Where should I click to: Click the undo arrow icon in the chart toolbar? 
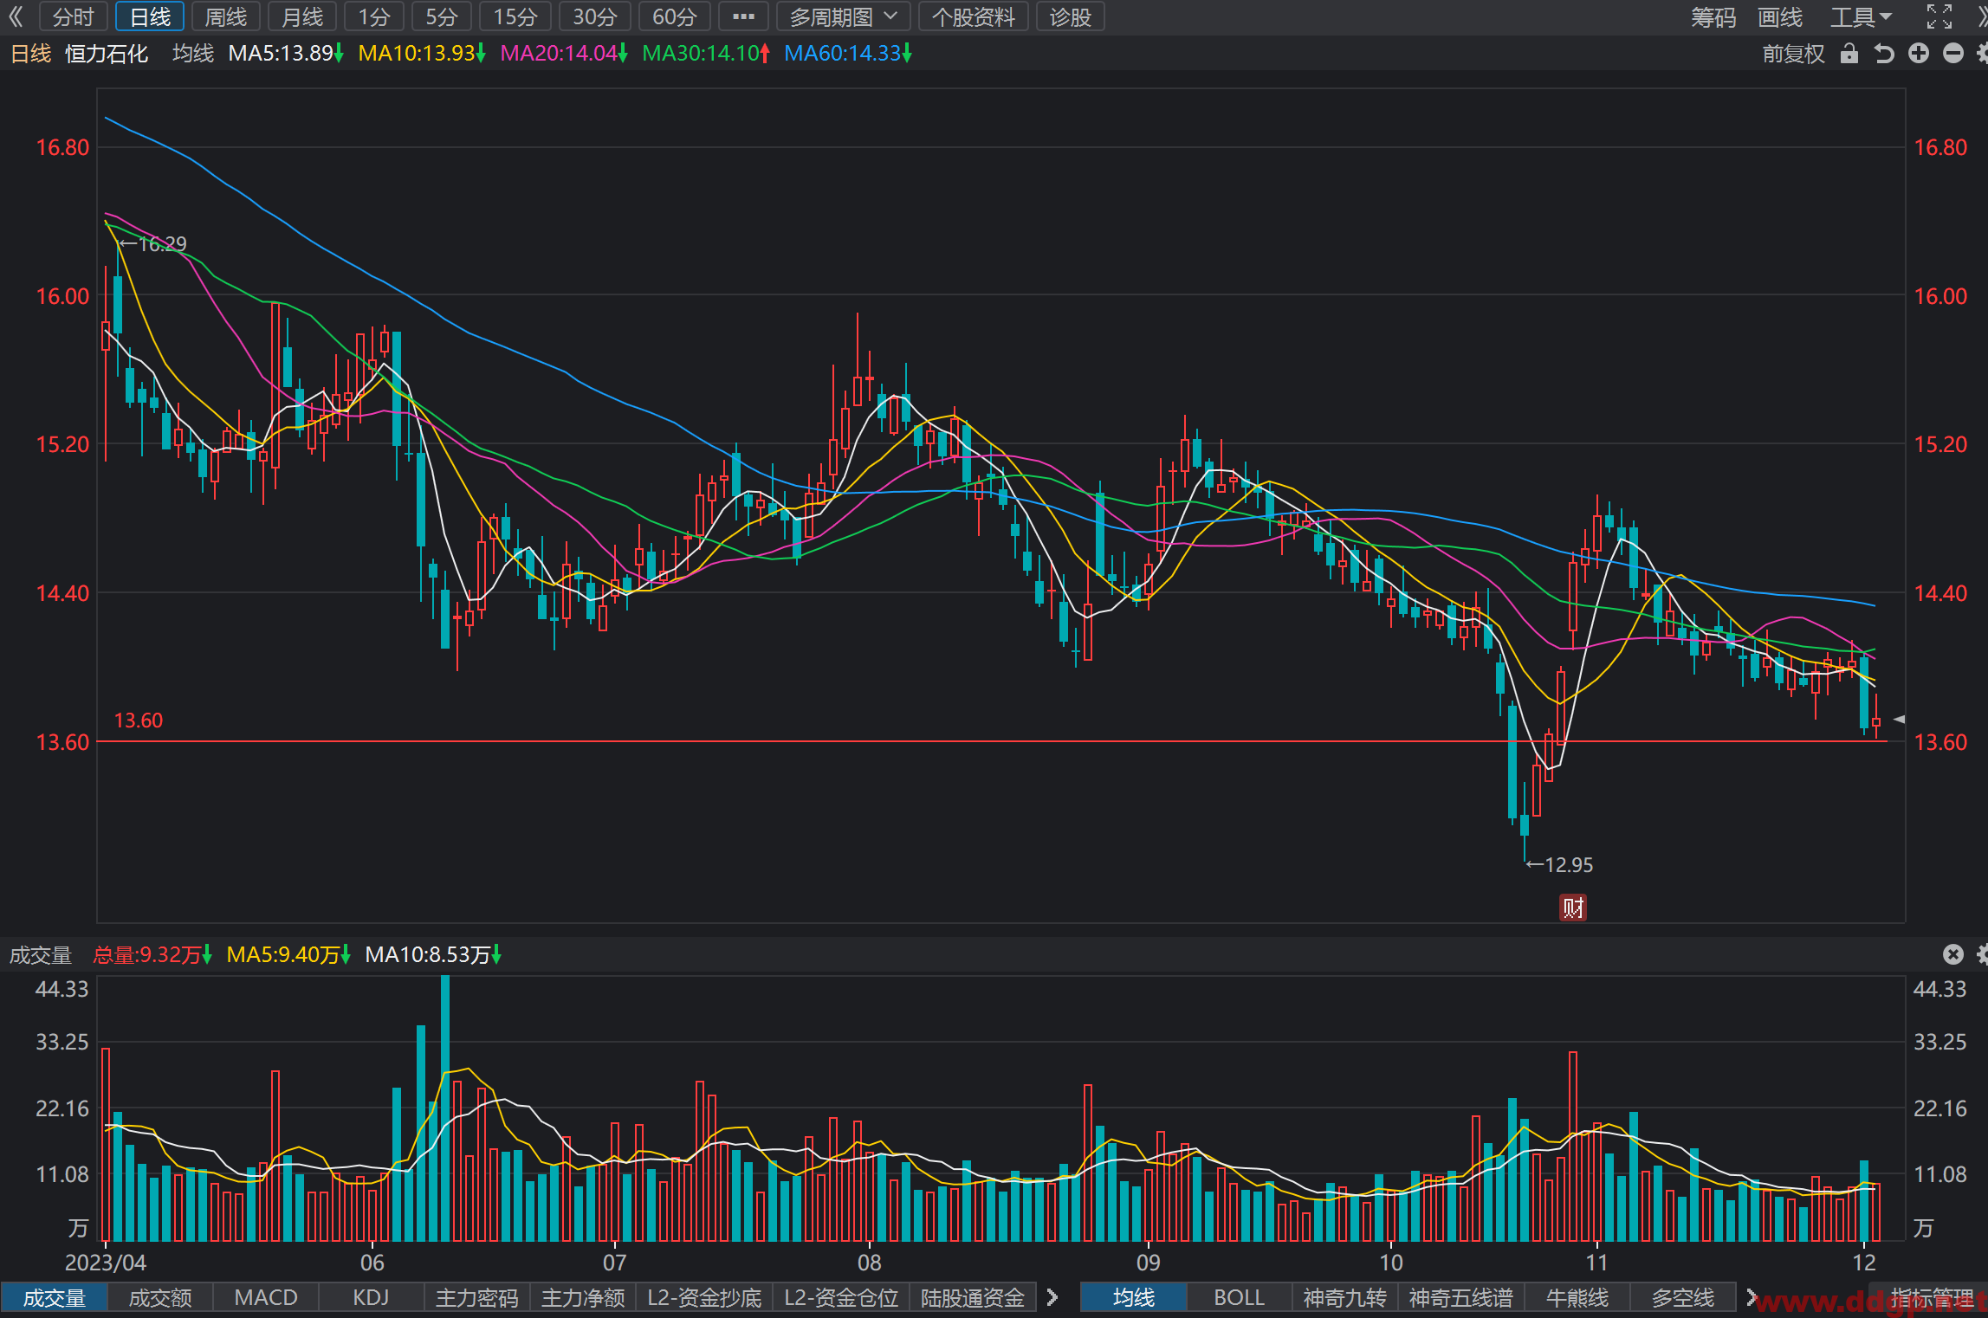(1884, 54)
